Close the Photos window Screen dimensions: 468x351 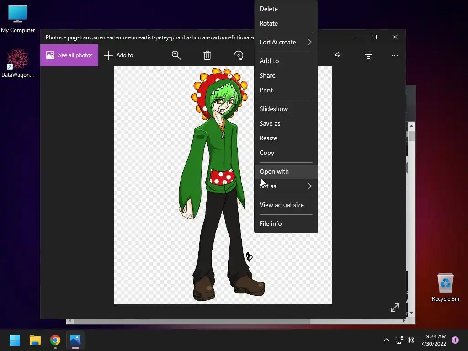pos(395,37)
